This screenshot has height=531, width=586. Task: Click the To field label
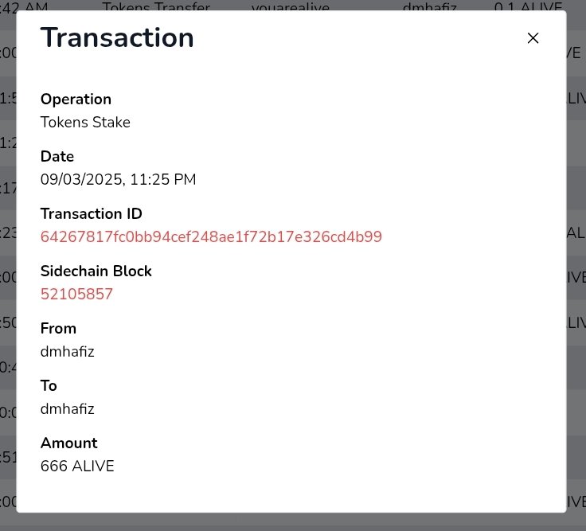[x=49, y=385]
